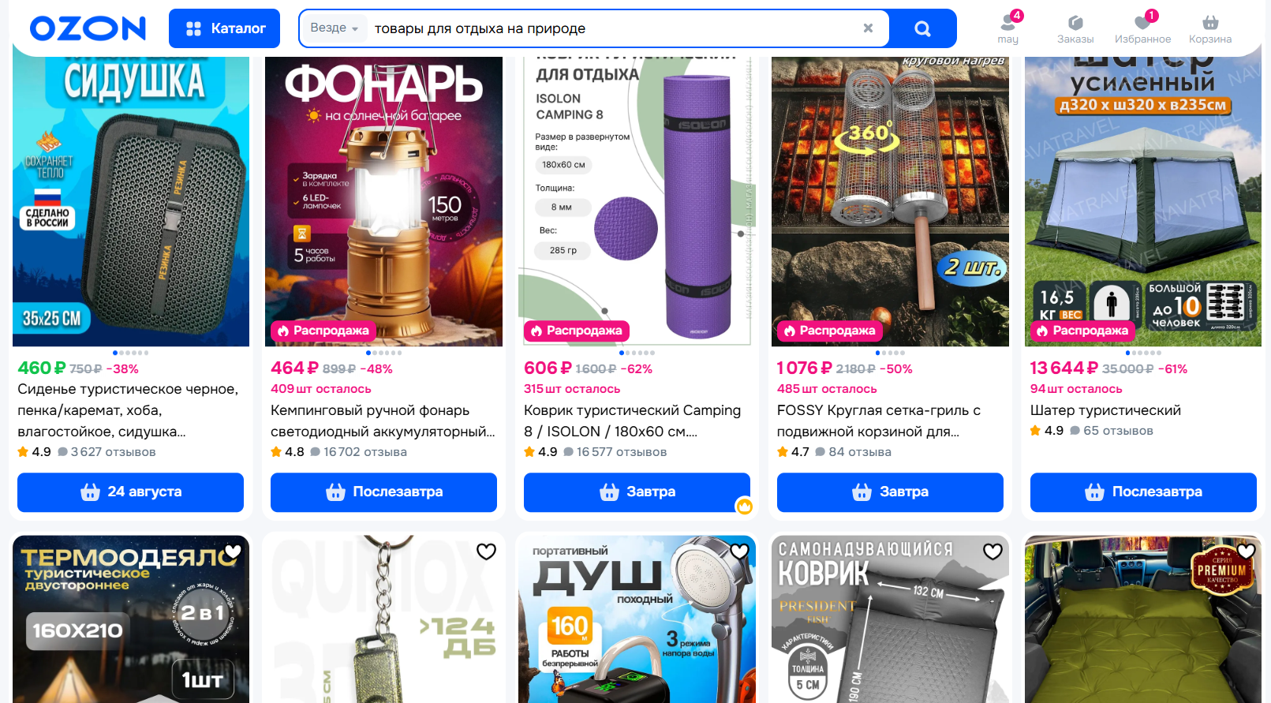The image size is (1271, 703).
Task: Open the Корзина cart icon
Action: click(1210, 28)
